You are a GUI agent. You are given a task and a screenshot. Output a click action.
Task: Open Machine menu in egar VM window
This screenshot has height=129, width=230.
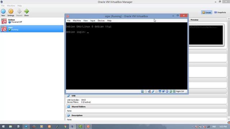click(77, 21)
